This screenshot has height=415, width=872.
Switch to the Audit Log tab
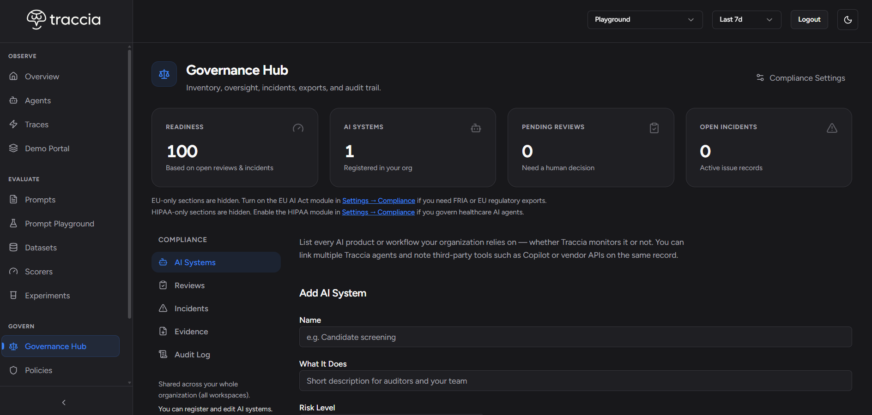point(216,354)
